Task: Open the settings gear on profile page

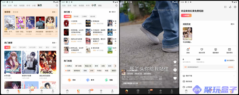Action: 235,7
